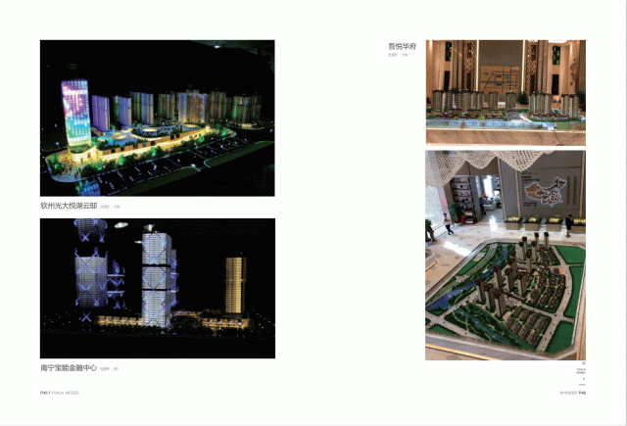The width and height of the screenshot is (627, 426).
Task: Select the 晋悦华府 heading
Action: coord(402,46)
